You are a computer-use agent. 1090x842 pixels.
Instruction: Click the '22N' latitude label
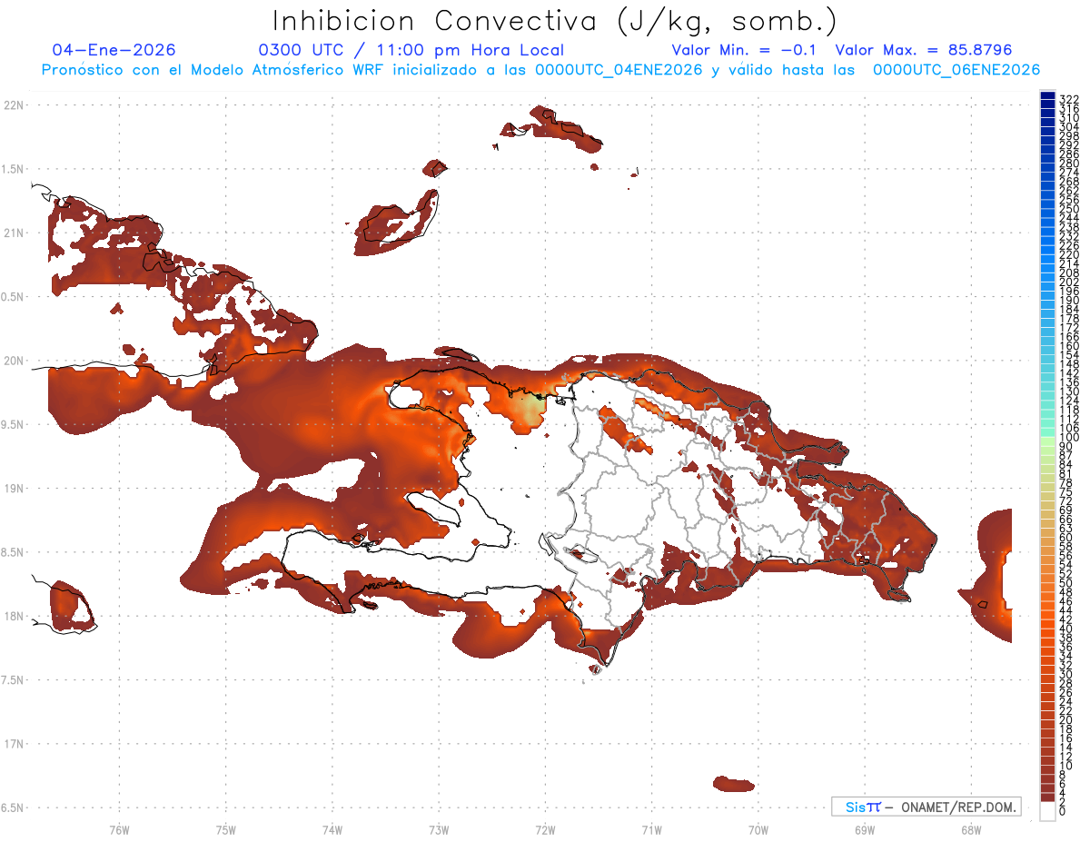pyautogui.click(x=15, y=104)
